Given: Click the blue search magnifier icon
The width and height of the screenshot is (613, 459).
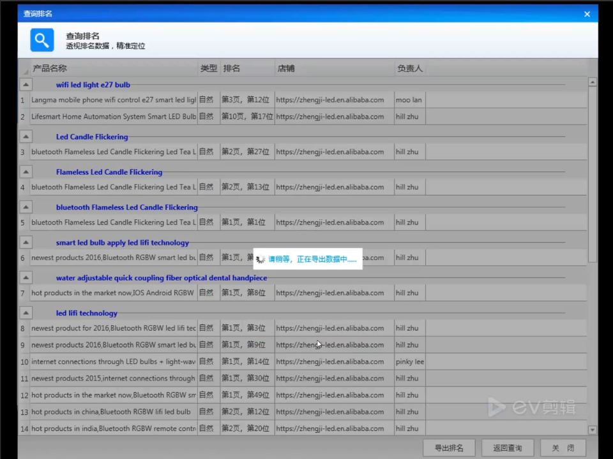Looking at the screenshot, I should click(x=42, y=40).
